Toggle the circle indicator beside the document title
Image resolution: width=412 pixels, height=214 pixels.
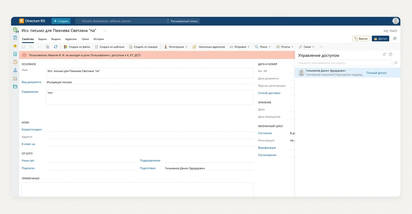105,31
